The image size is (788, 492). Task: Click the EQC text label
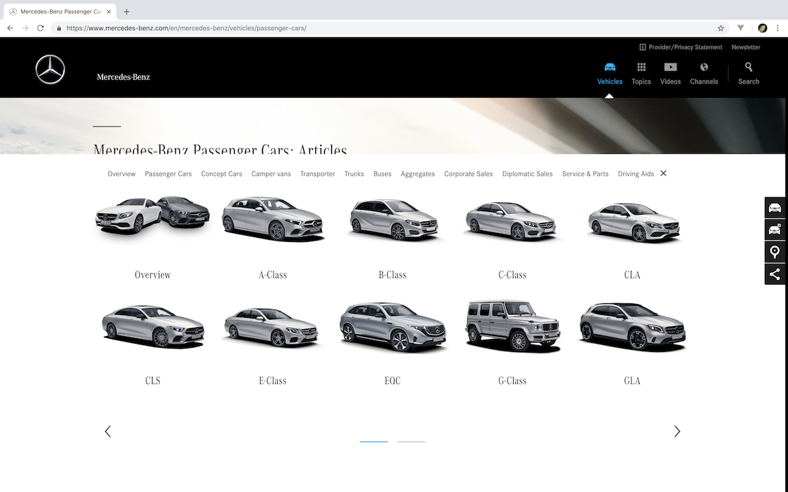point(393,381)
